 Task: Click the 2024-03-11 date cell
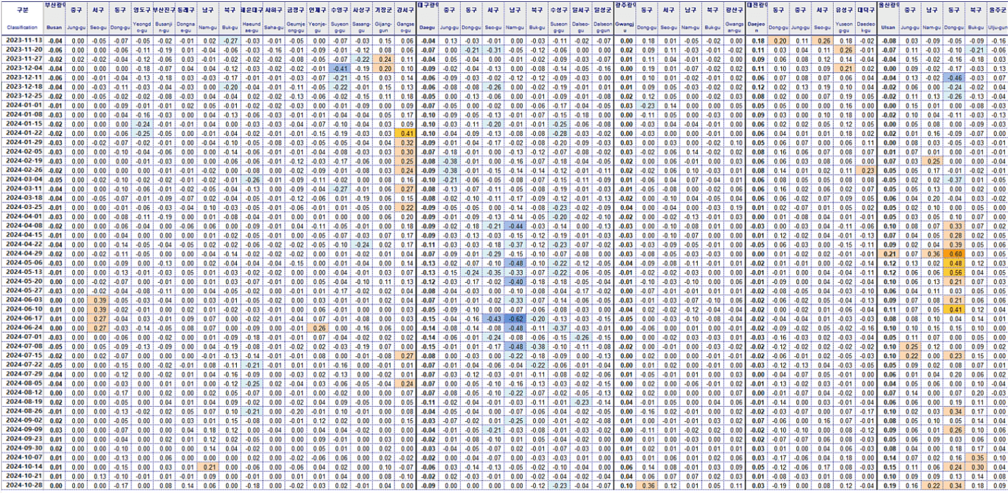point(22,188)
